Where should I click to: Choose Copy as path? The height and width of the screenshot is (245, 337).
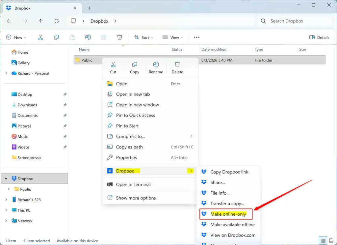click(150, 147)
